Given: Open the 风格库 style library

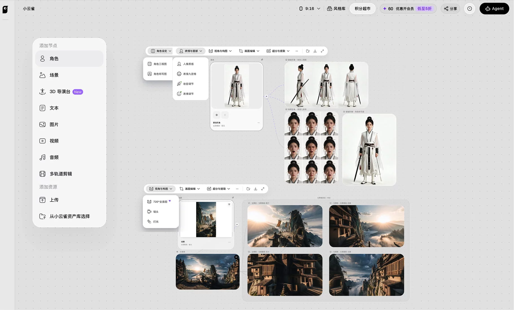Looking at the screenshot, I should click(x=336, y=8).
